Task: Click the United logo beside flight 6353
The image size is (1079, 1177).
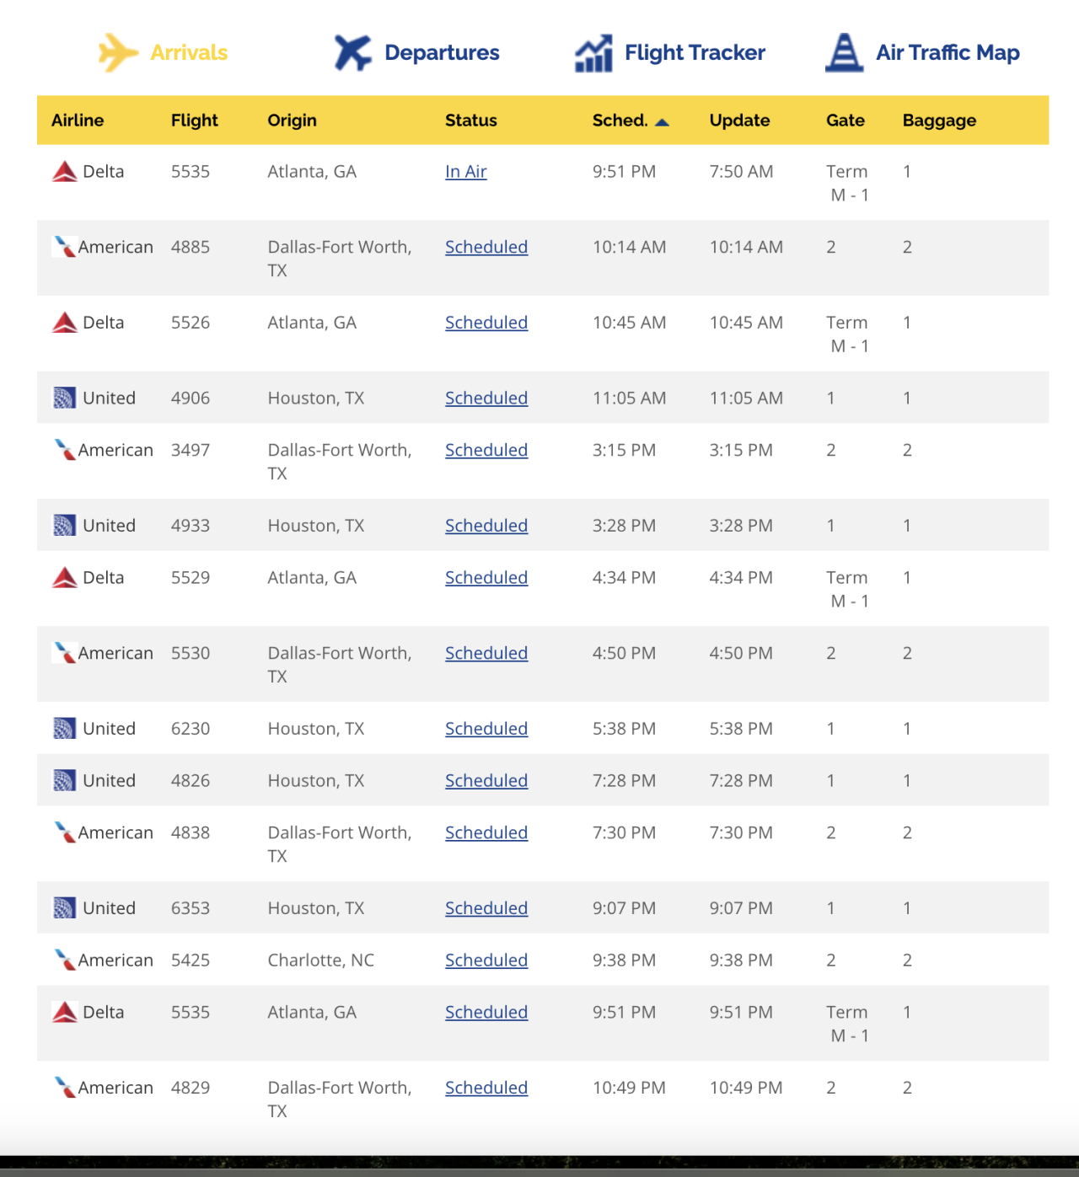Action: point(66,908)
